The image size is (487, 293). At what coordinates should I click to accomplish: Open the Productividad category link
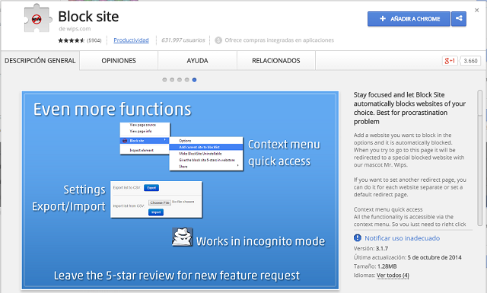131,40
